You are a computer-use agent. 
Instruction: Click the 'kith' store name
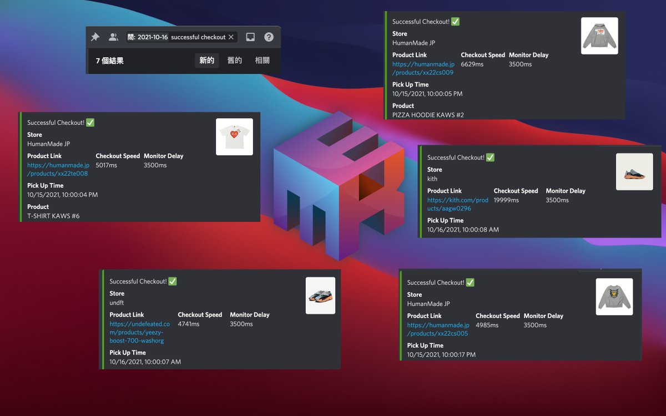[432, 179]
